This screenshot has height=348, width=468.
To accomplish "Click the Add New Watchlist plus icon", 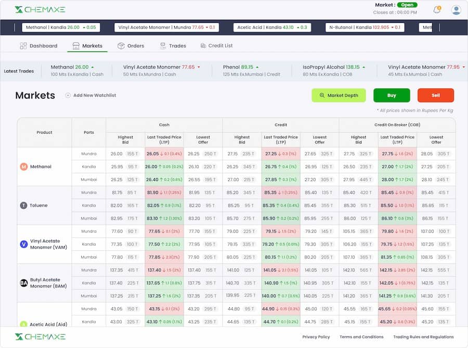I will tap(68, 95).
